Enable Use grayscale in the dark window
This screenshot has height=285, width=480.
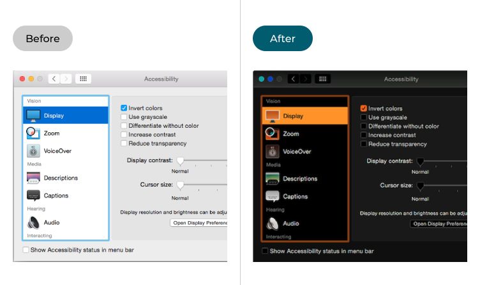click(364, 118)
